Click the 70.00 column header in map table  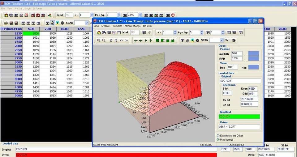click(282, 29)
